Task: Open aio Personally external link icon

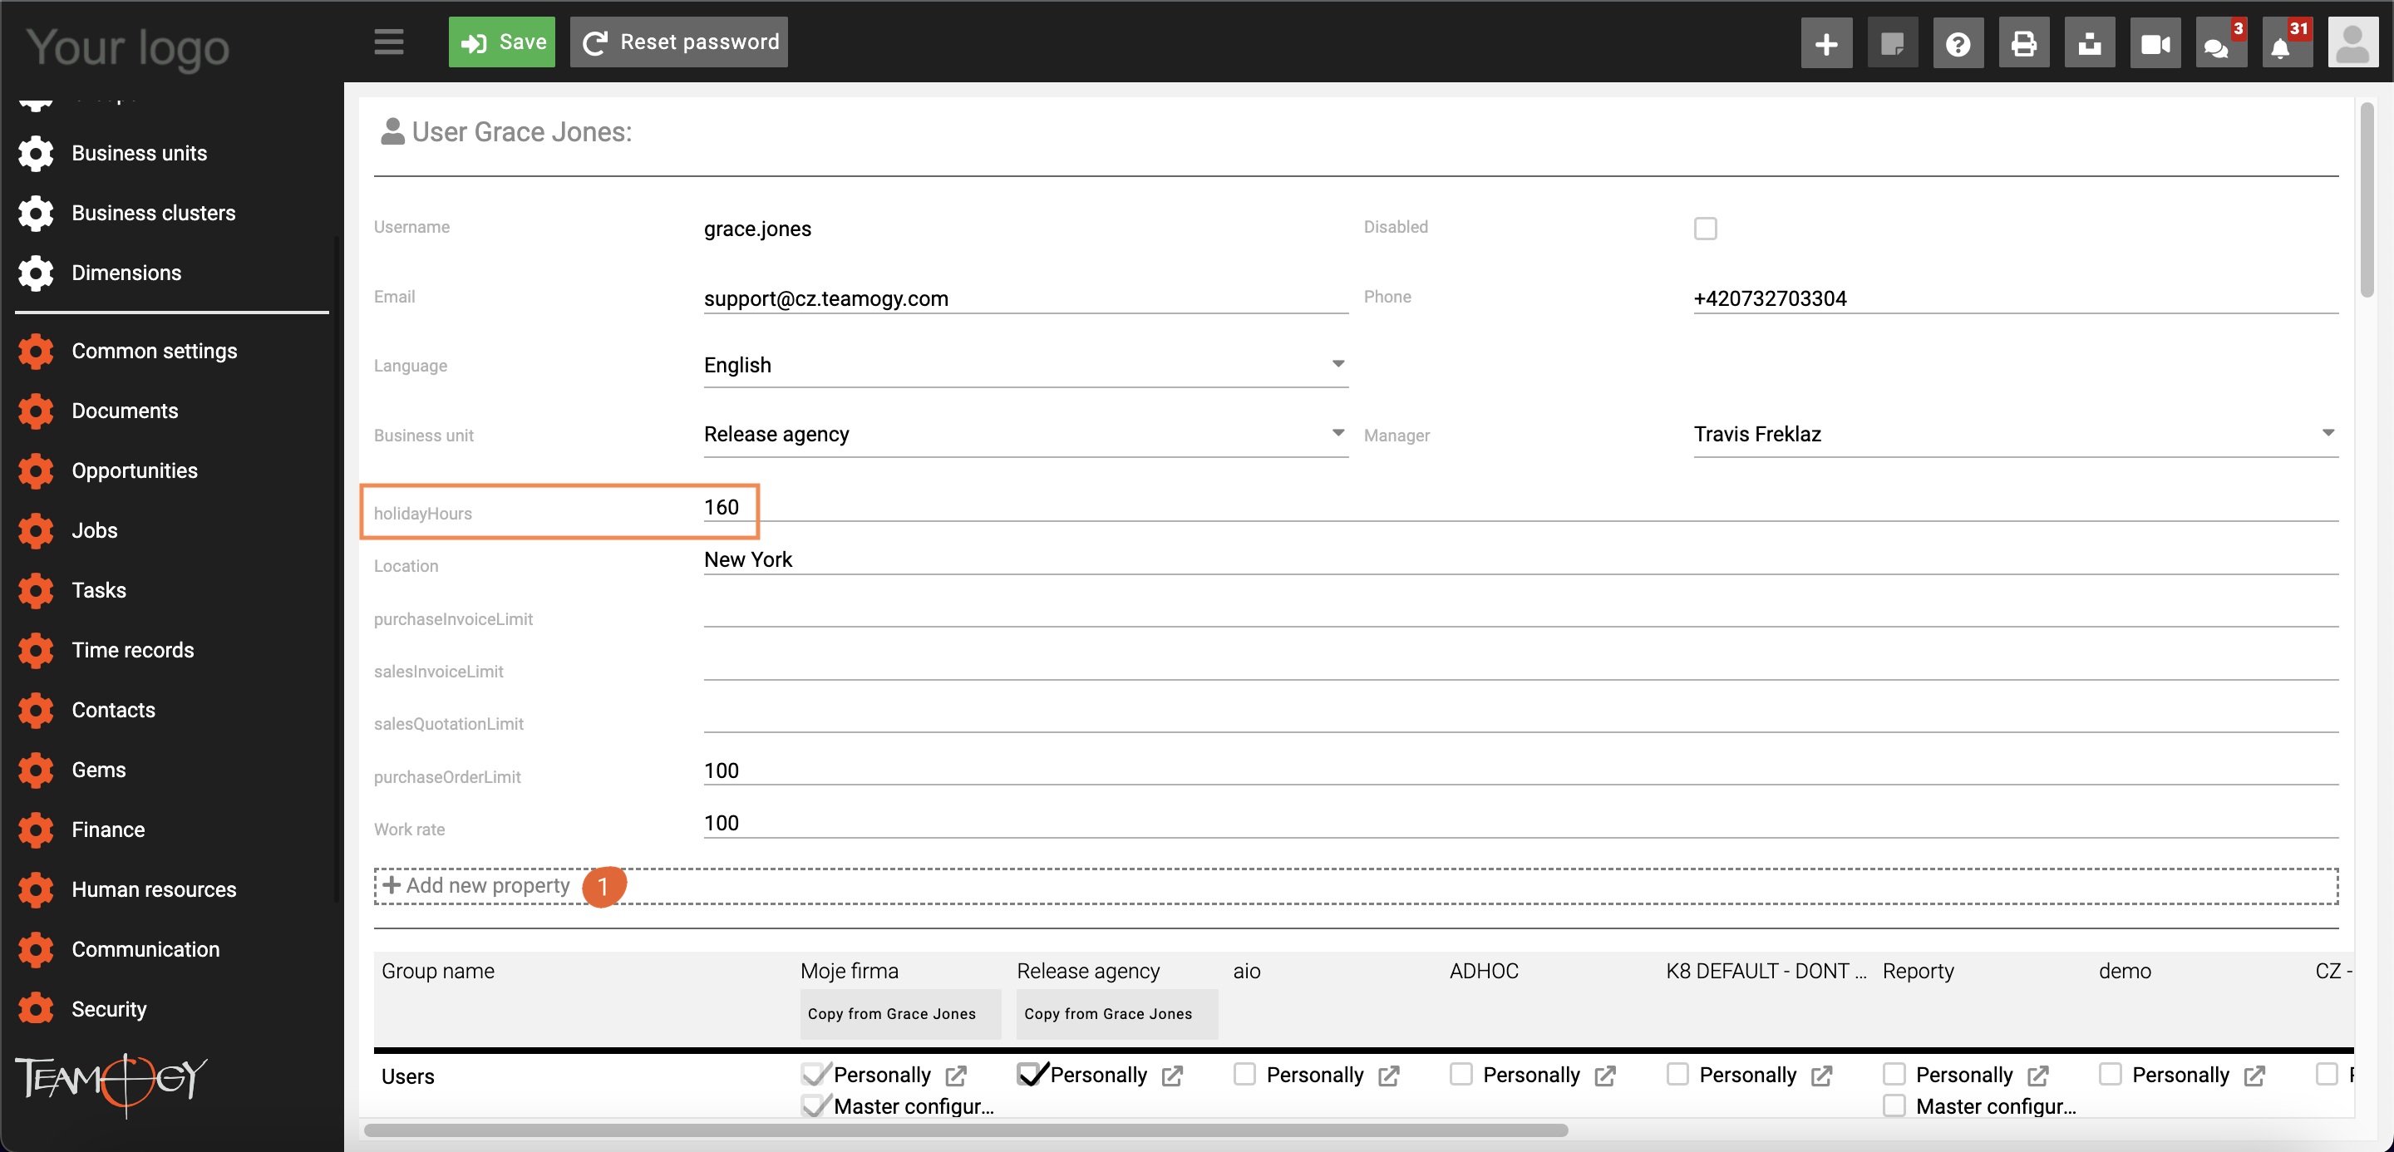Action: 1388,1075
